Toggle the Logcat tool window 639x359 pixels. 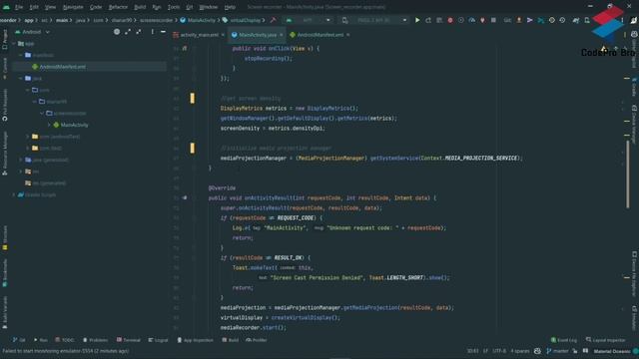[x=158, y=340]
